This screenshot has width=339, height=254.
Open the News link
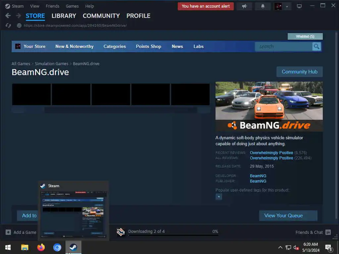tap(177, 46)
